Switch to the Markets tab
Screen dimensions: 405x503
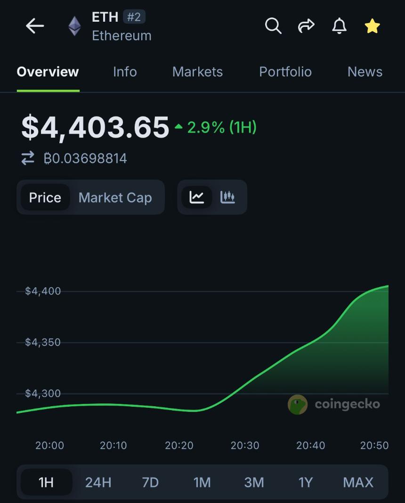click(x=197, y=72)
